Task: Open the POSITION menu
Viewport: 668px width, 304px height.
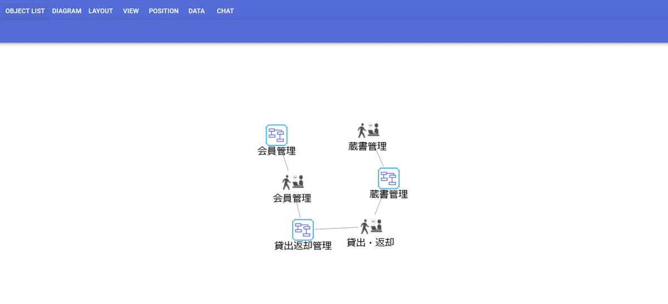Action: [164, 11]
